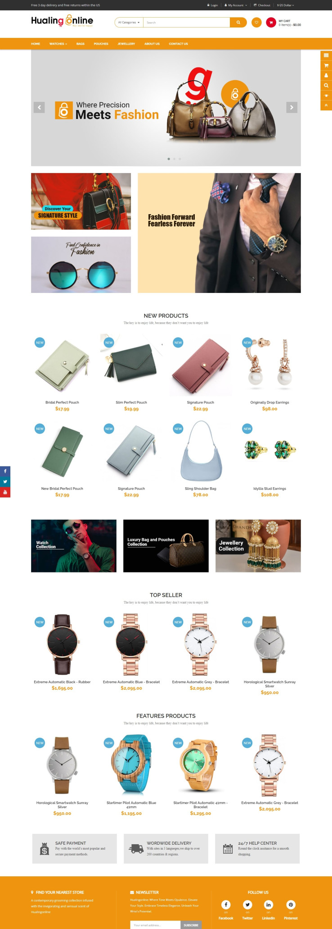Screen dimensions: 332x929
Task: Go to next slide with the right arrow
Action: [x=292, y=107]
